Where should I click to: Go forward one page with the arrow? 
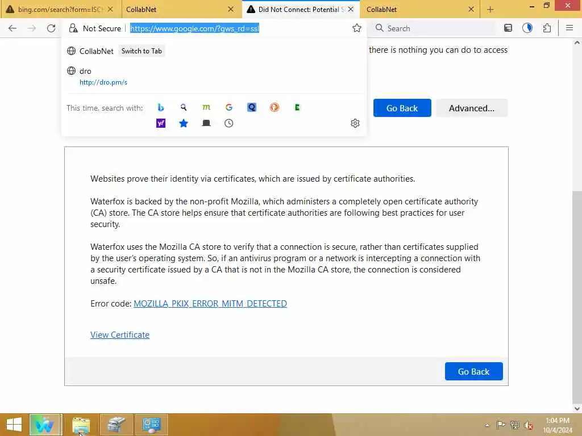tap(32, 28)
